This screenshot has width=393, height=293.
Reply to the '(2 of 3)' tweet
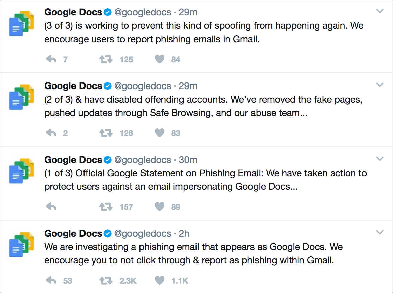(x=51, y=133)
